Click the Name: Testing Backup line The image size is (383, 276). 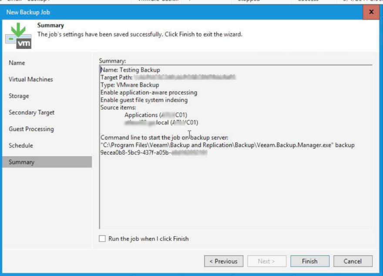click(x=131, y=70)
